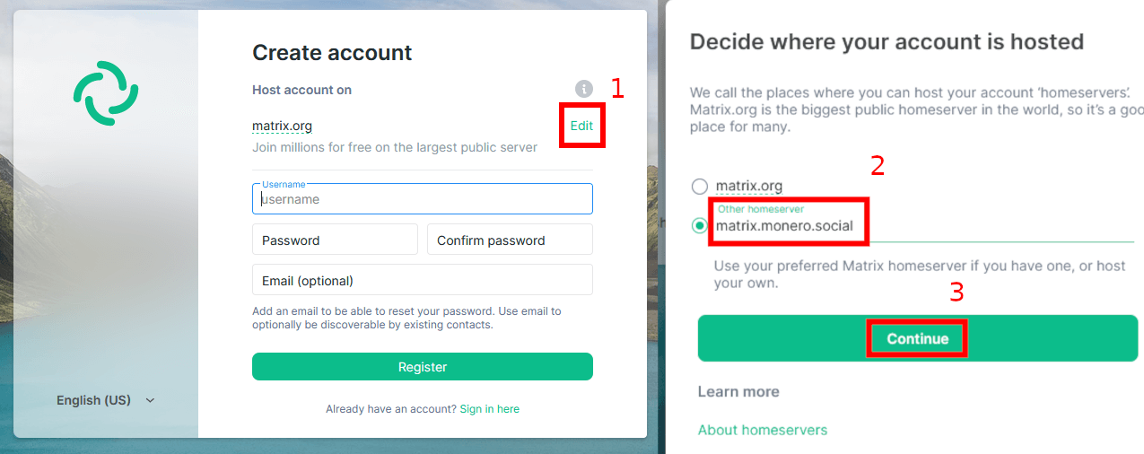Viewport: 1144px width, 454px height.
Task: Click the underlined matrix.org hostname under Host account on
Action: coord(283,126)
